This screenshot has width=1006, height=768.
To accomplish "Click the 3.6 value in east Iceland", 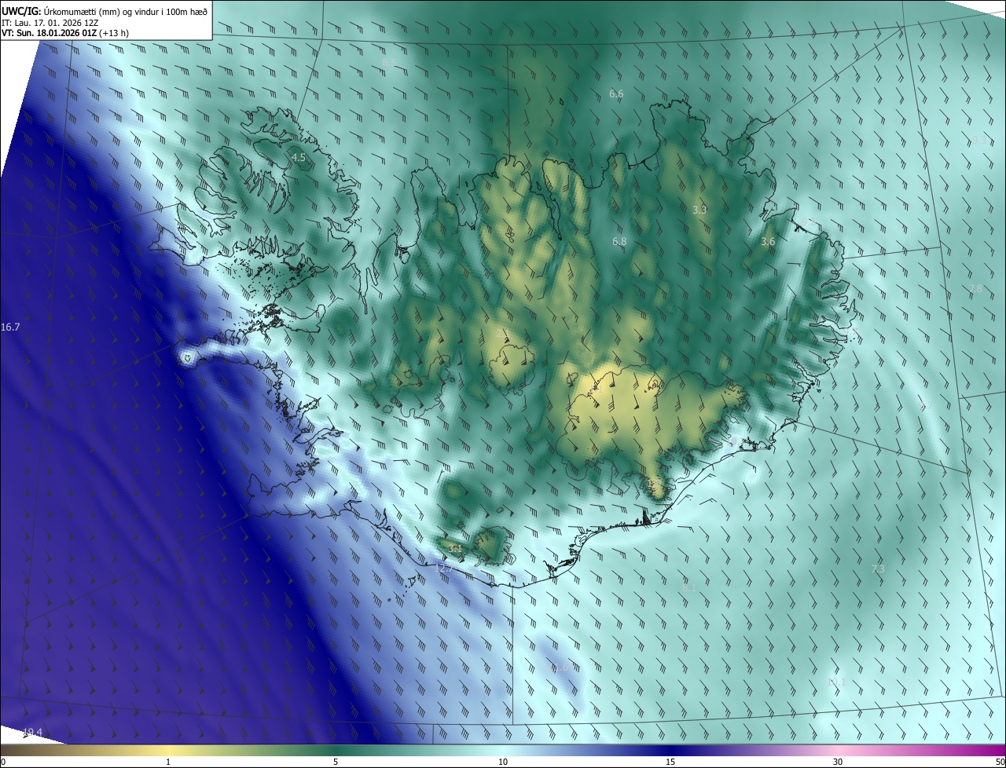I will (768, 242).
